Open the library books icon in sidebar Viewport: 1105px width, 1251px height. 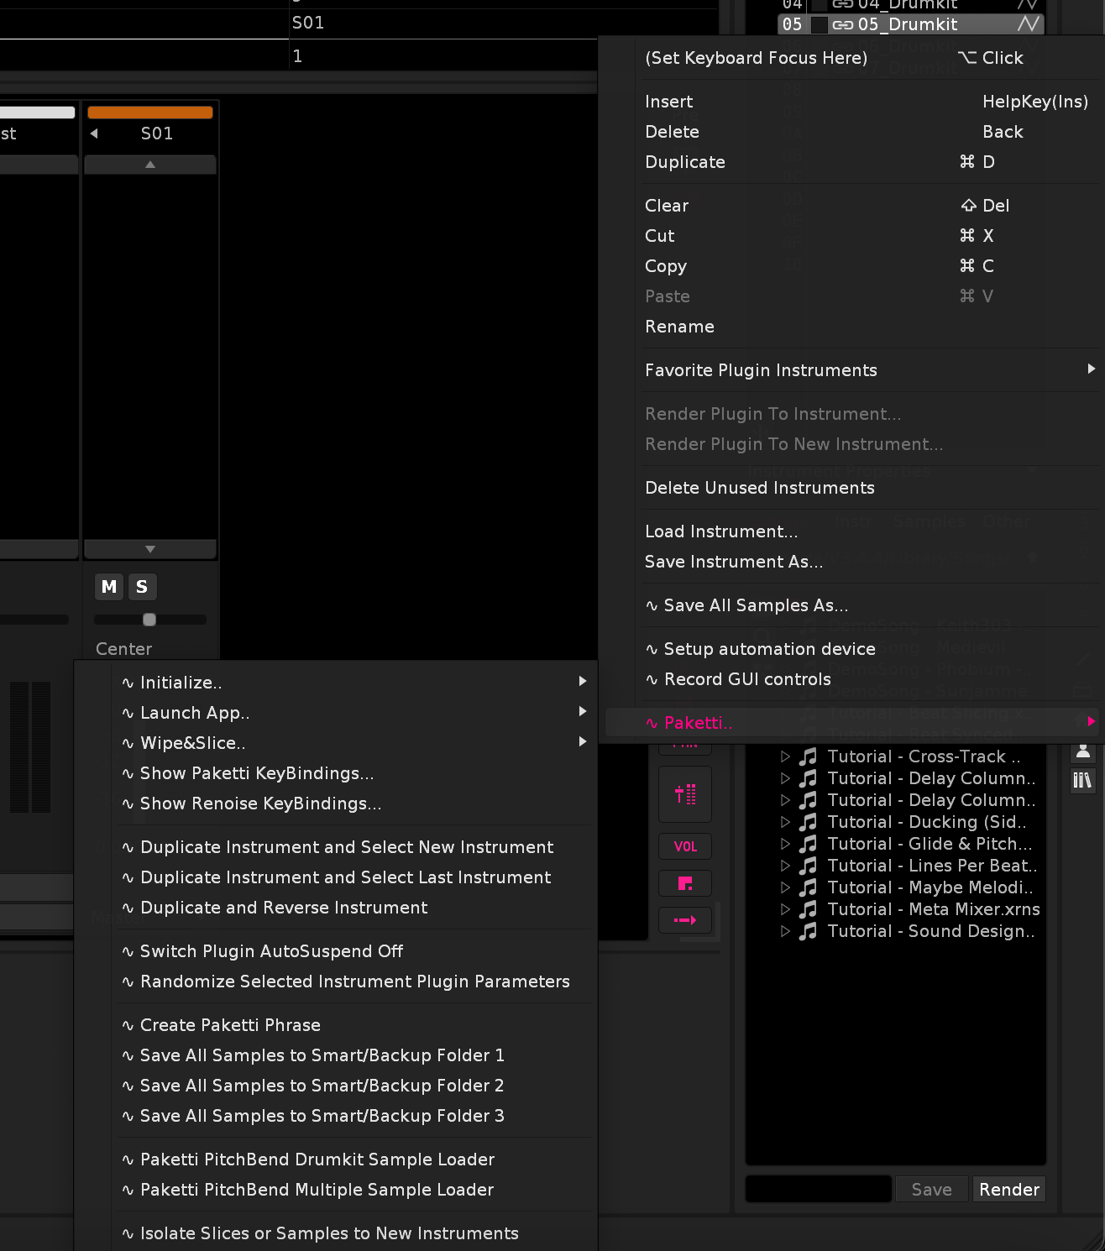(1082, 781)
